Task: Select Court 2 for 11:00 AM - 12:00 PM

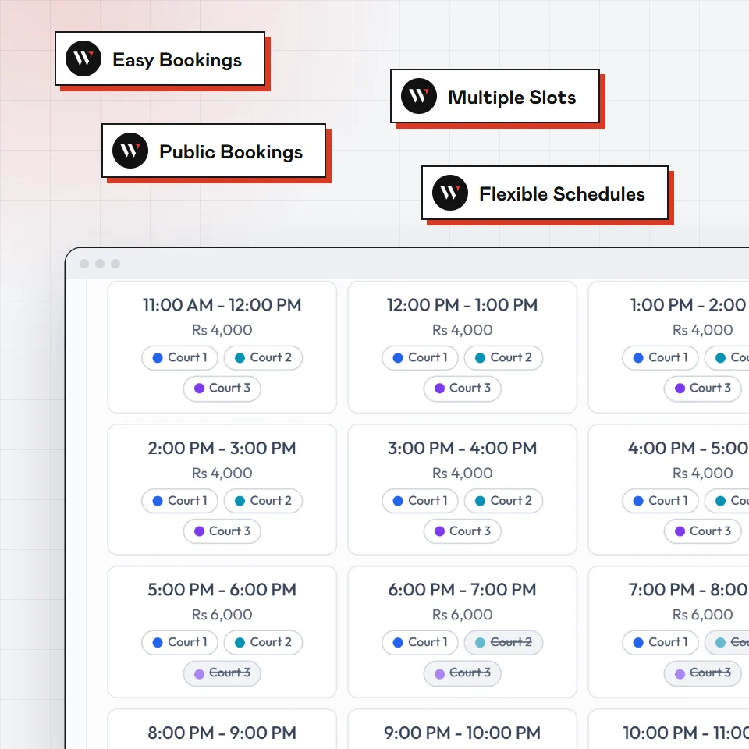Action: pos(263,358)
